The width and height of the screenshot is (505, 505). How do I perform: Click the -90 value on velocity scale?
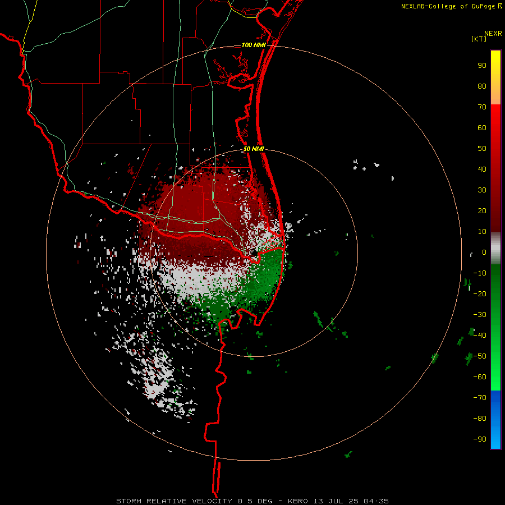[480, 439]
